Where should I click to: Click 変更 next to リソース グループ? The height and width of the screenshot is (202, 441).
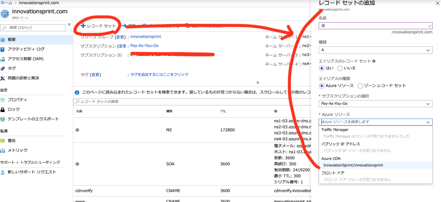click(120, 37)
